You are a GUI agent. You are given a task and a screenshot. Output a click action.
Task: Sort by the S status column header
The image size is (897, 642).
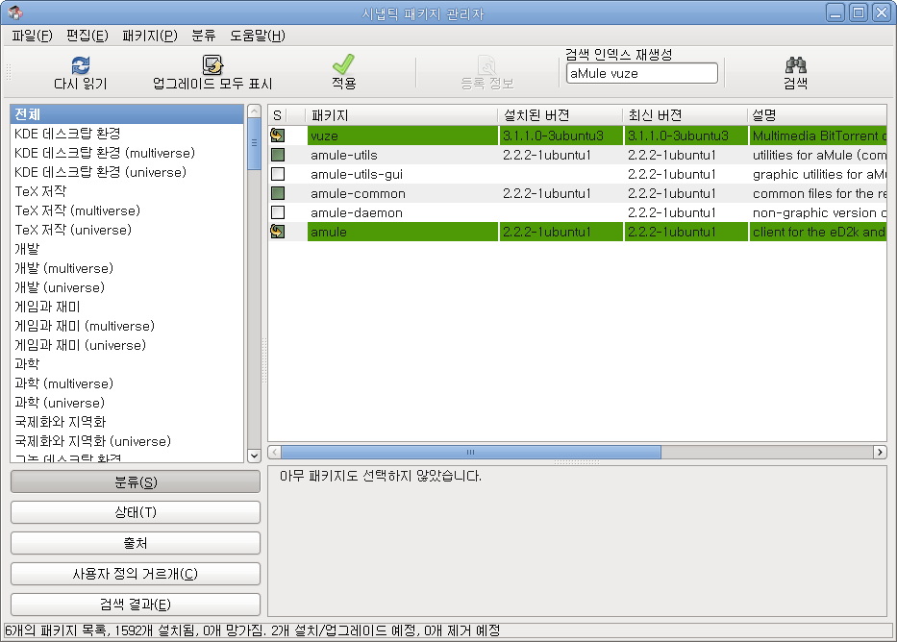[x=278, y=115]
